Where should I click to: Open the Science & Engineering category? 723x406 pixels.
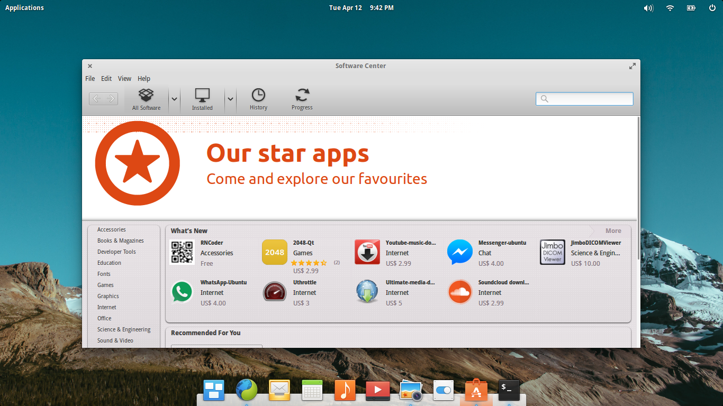click(x=124, y=329)
